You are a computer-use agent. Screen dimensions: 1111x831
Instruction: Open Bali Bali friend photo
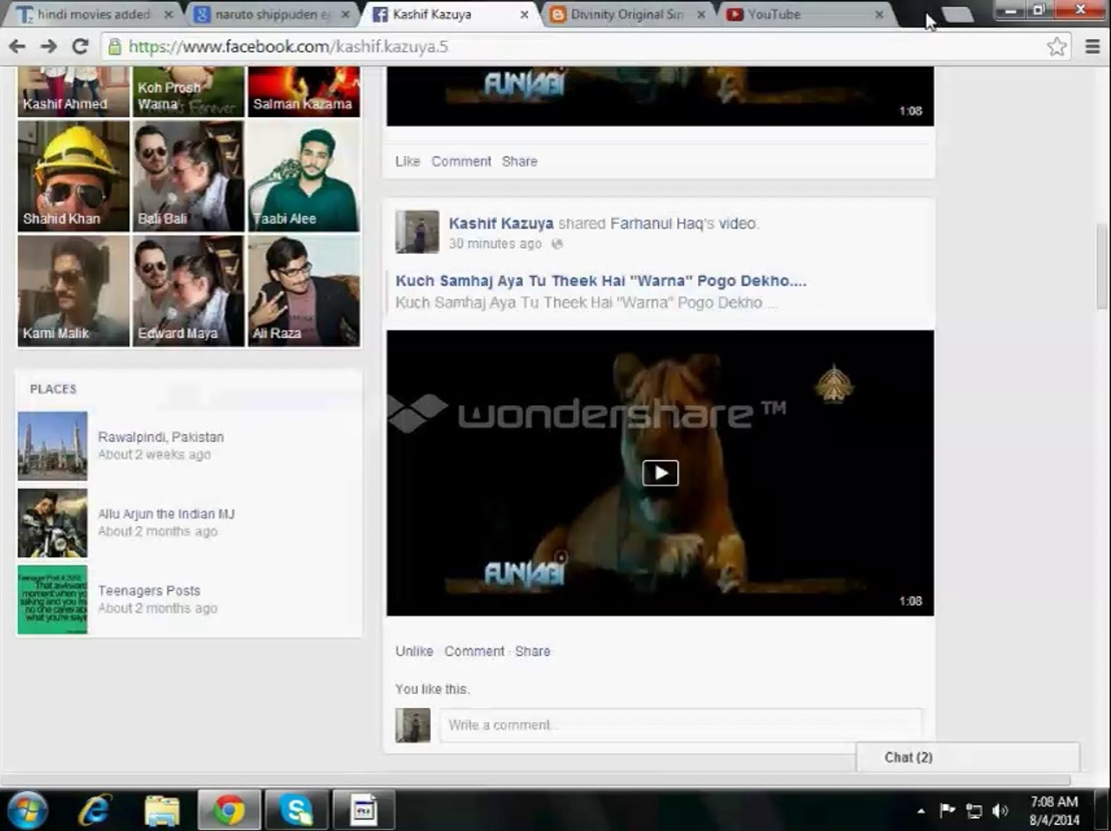(x=189, y=176)
